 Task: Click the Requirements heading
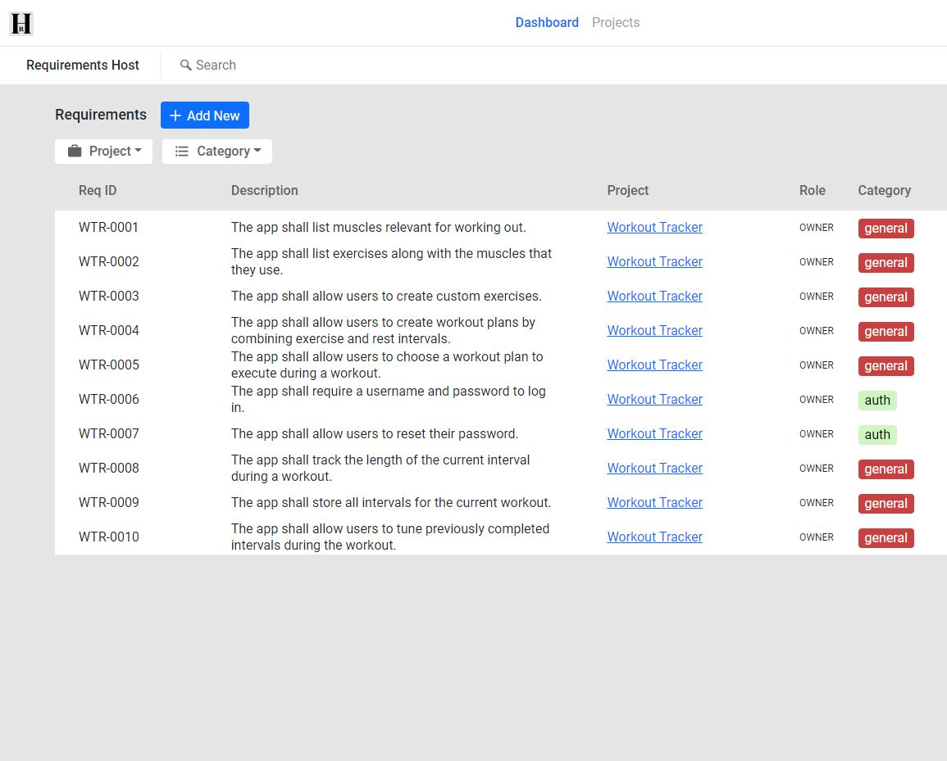101,115
